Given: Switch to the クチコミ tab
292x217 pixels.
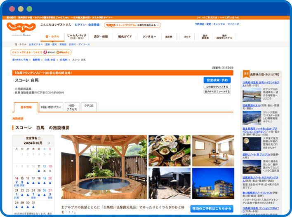Looking at the screenshot, I should pos(89,107).
